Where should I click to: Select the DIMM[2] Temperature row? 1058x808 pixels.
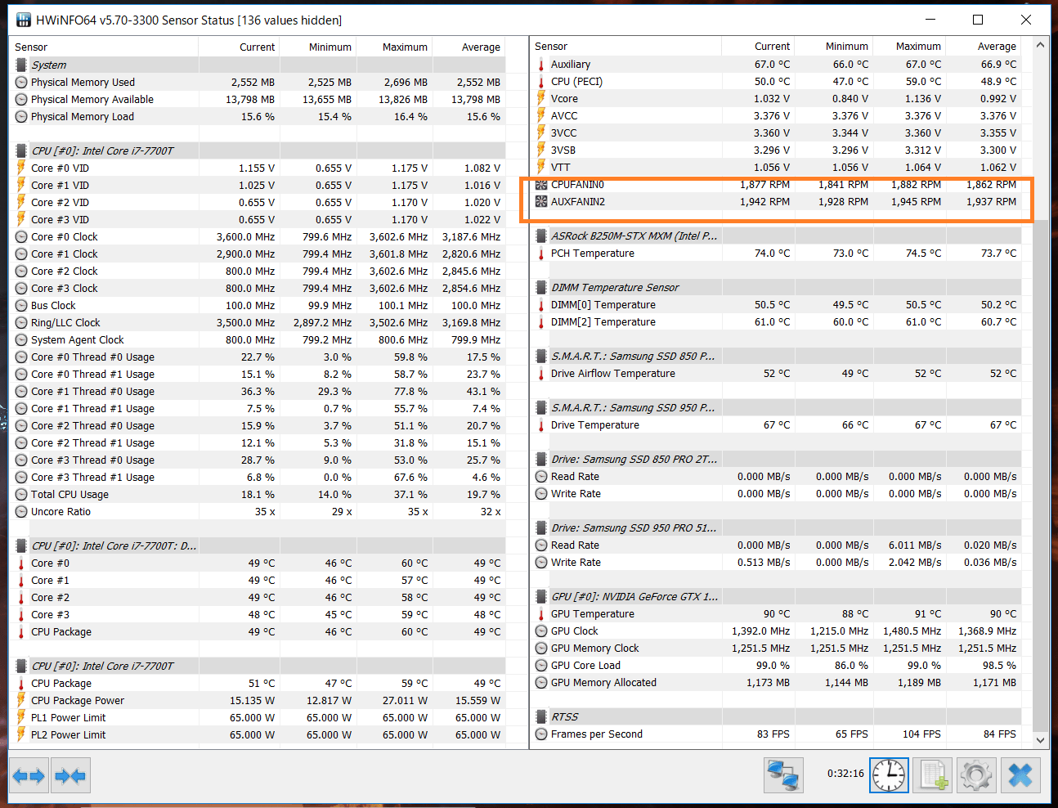[x=777, y=322]
